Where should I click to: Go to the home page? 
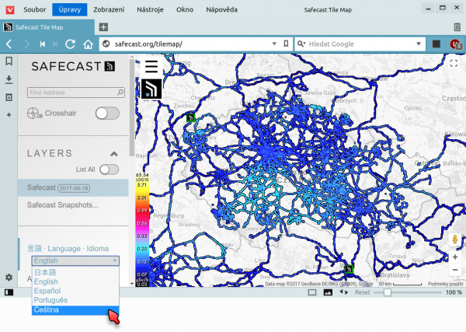click(88, 44)
